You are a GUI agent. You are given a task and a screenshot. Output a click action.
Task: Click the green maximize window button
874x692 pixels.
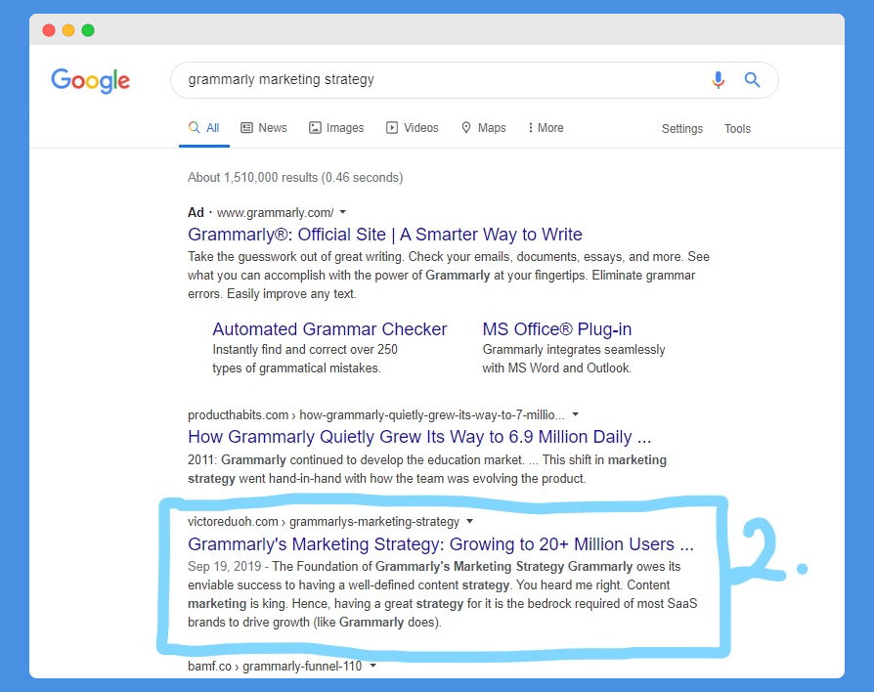tap(88, 30)
